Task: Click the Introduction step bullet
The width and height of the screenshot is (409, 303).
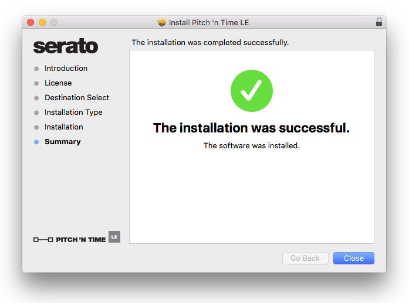Action: (x=37, y=69)
